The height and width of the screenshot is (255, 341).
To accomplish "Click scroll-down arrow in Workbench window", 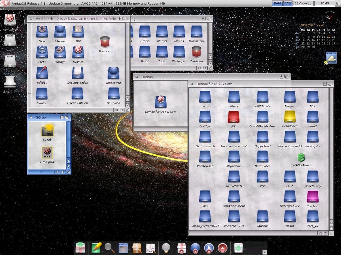I will click(x=128, y=104).
